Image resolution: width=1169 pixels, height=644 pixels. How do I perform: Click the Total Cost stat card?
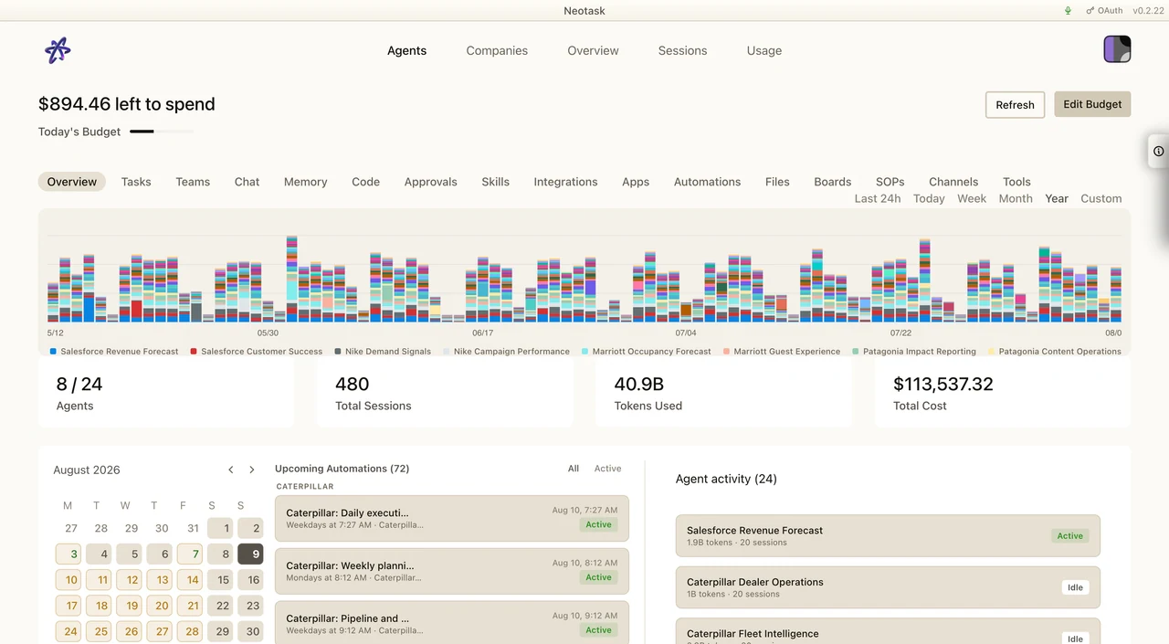tap(1002, 393)
